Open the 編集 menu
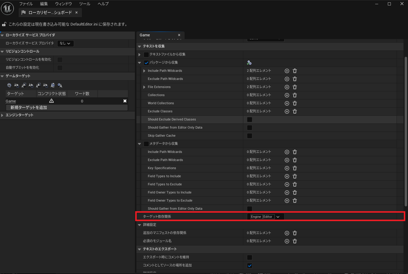The image size is (408, 274). pos(44,4)
